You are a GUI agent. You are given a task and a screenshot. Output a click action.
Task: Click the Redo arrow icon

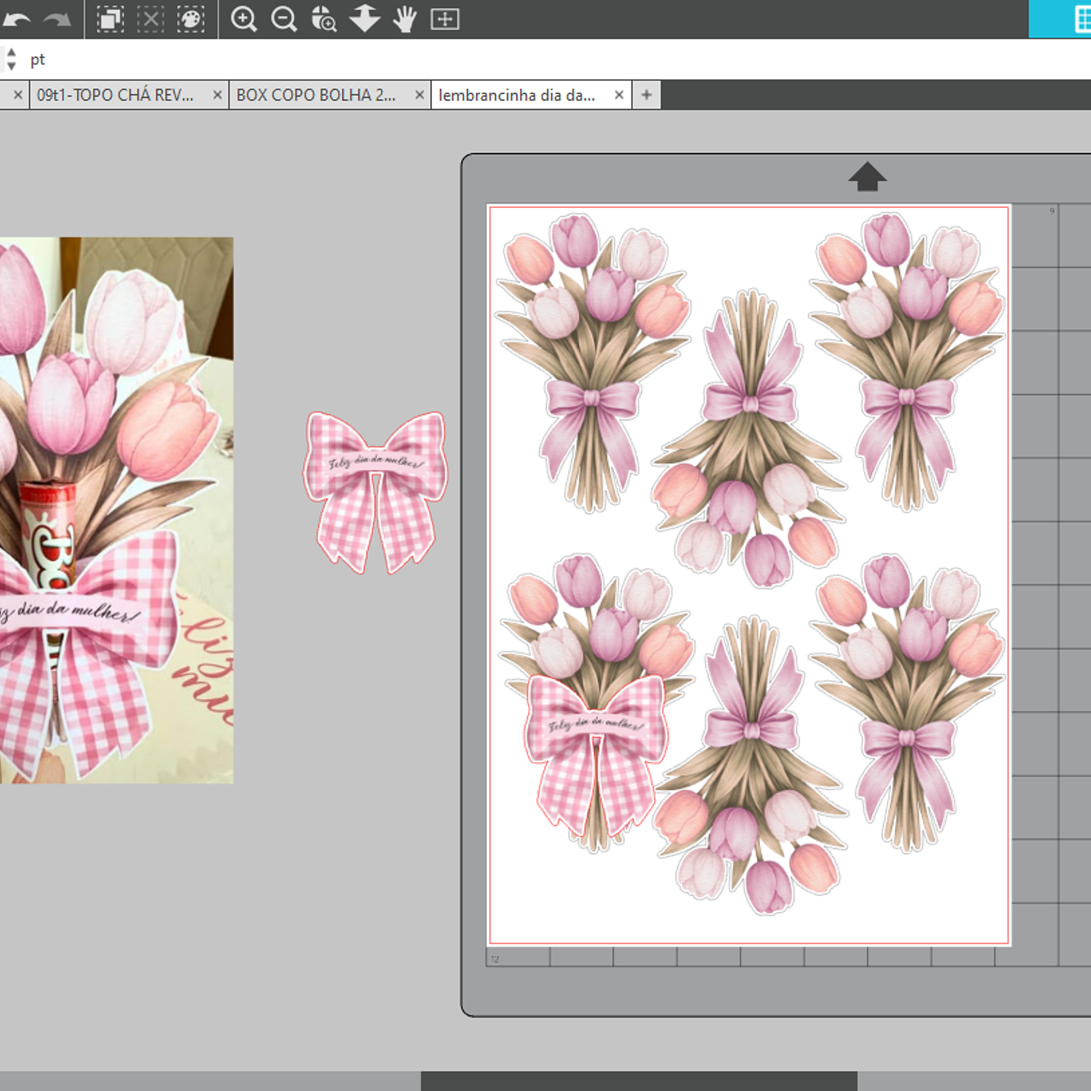tap(57, 19)
